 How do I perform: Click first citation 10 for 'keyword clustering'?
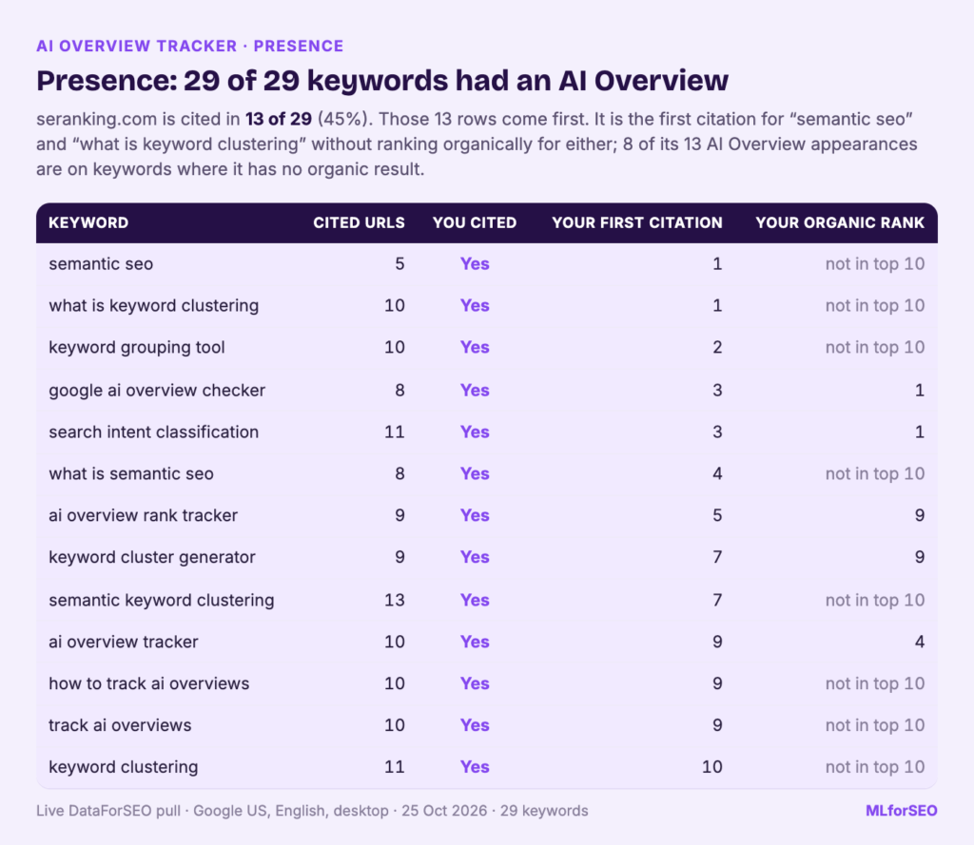(711, 767)
